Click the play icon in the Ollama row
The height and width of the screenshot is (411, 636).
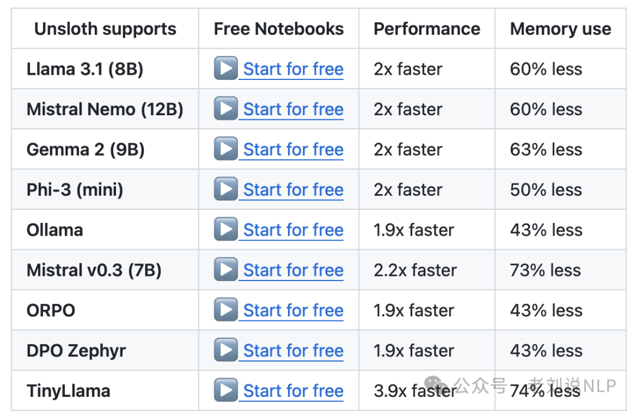tap(226, 229)
